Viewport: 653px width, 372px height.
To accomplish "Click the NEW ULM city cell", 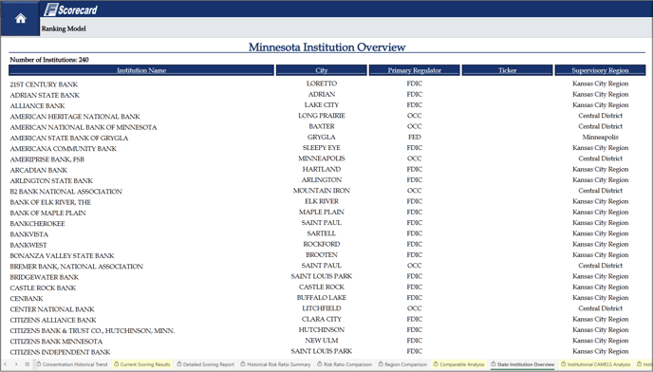I will [x=322, y=341].
